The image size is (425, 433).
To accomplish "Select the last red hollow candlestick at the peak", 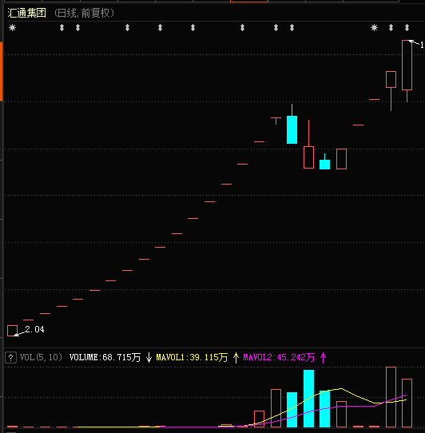I will click(x=407, y=71).
